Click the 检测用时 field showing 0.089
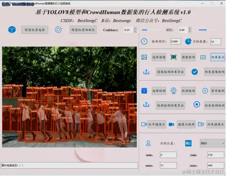Image resolution: width=226 pixels, height=176 pixels. [x=175, y=42]
